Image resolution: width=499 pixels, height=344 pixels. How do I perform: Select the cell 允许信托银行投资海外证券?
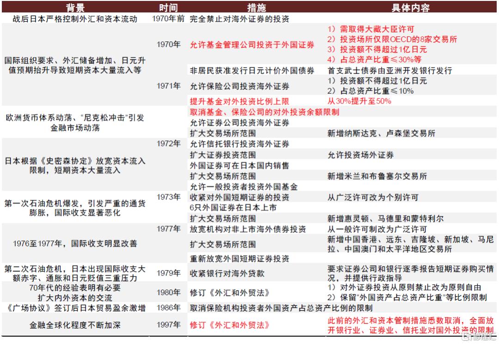tap(239, 144)
